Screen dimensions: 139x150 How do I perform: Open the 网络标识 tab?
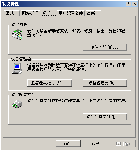tap(30, 13)
